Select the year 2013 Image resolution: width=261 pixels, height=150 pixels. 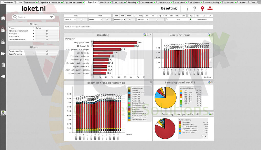click(100, 16)
